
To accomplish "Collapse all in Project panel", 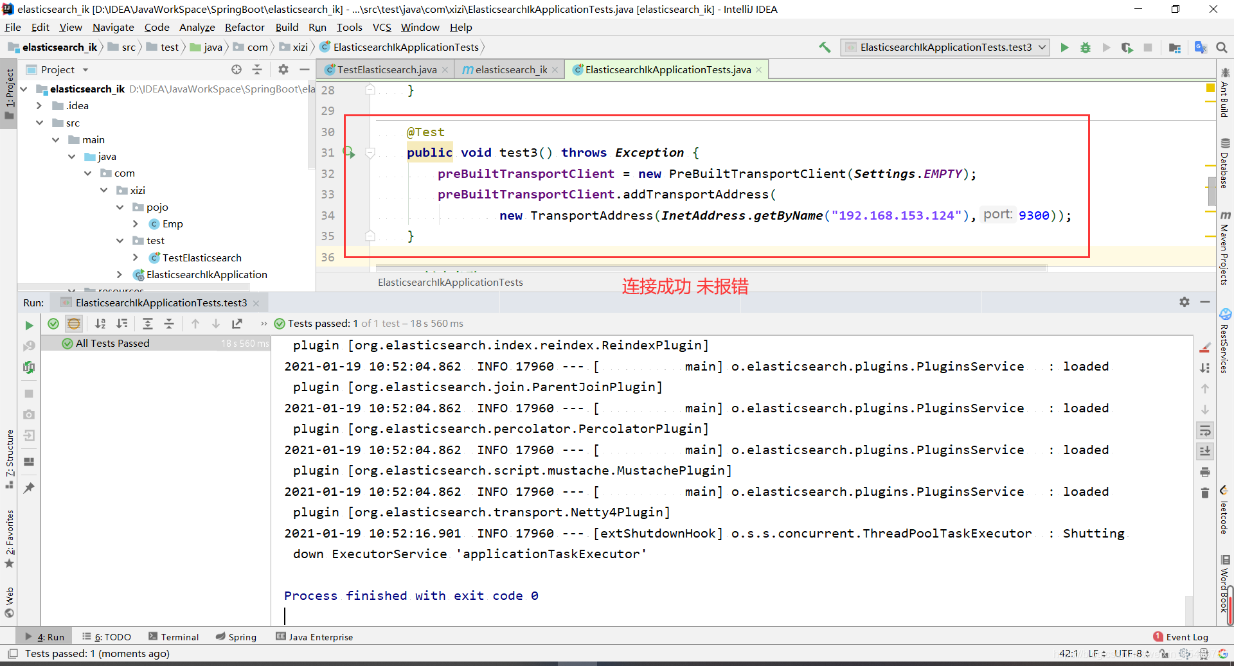I will 257,69.
